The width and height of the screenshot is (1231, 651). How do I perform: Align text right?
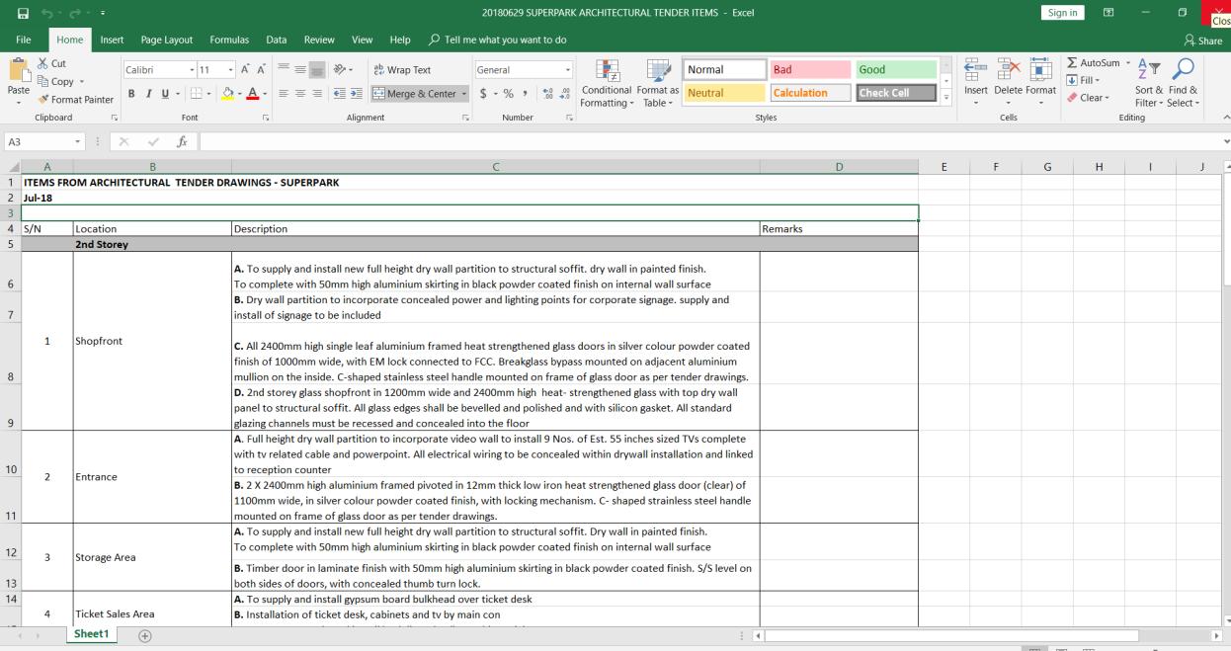pyautogui.click(x=319, y=94)
